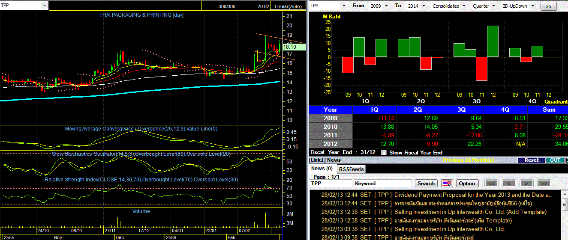
Task: Open the Consolidated statement type dropdown
Action: [x=463, y=6]
